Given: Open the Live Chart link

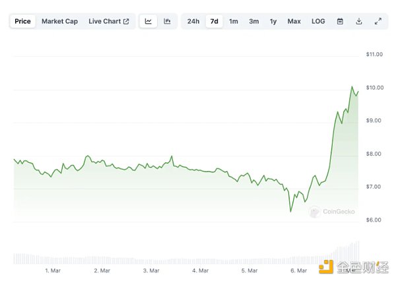Looking at the screenshot, I should pyautogui.click(x=105, y=21).
